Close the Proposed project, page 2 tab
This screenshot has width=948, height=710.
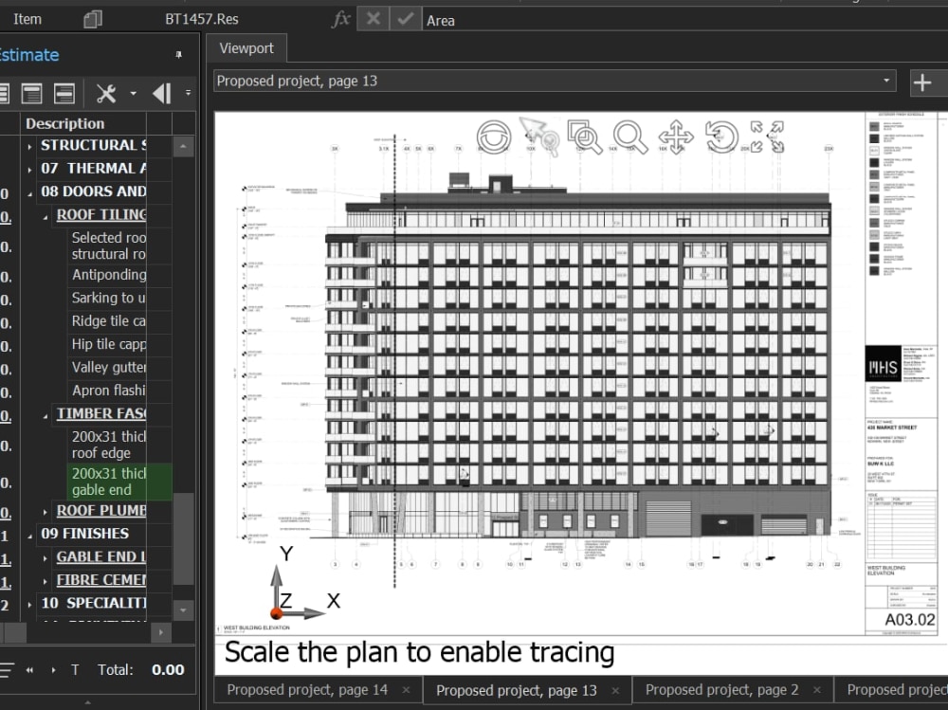coord(817,690)
